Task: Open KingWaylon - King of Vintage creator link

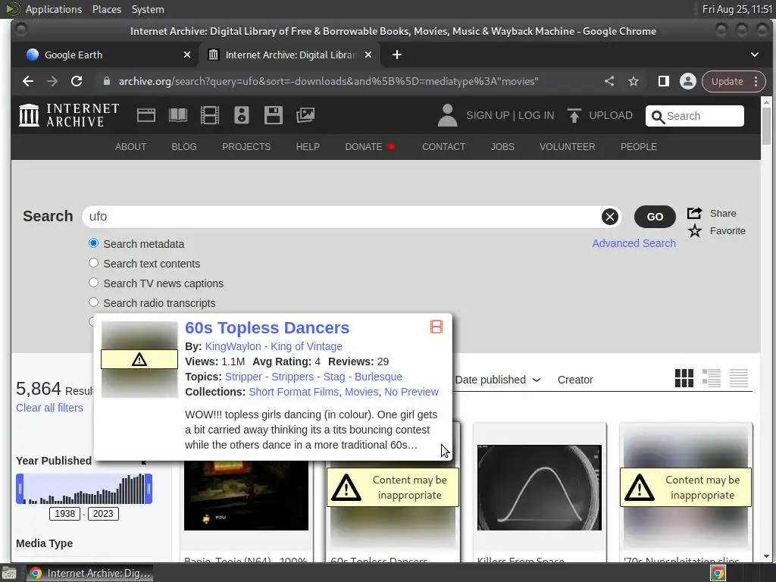Action: (274, 346)
